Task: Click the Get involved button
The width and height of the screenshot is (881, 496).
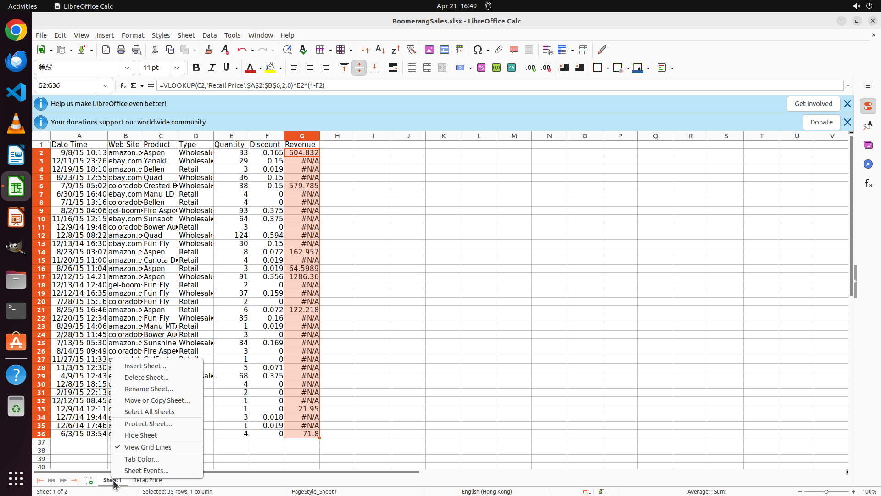Action: click(x=813, y=104)
